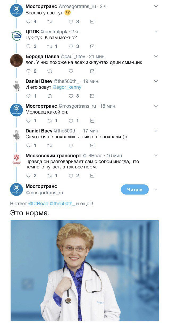
Task: Reply to Мосгортранс tweet "Весело у вас тут"
Action: click(x=28, y=22)
